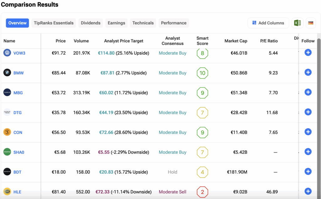Click the Smart Score 8 badge for VOW3
321x199 pixels.
(203, 53)
